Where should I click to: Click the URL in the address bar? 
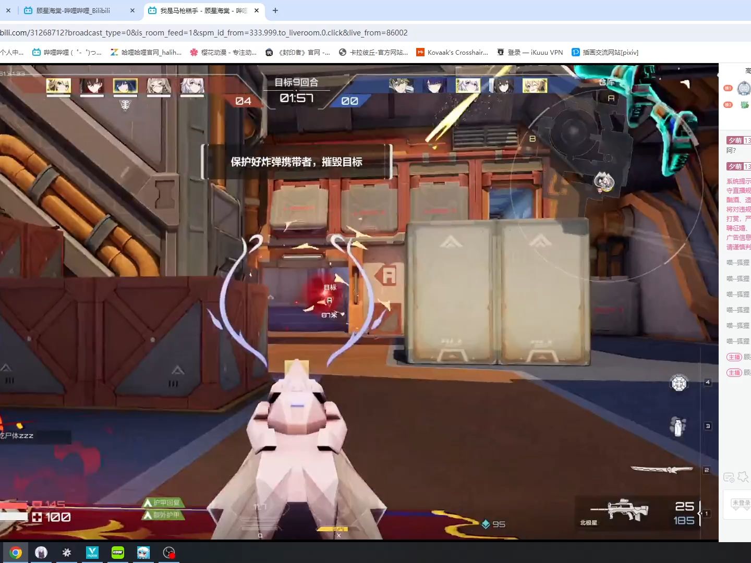click(x=204, y=33)
